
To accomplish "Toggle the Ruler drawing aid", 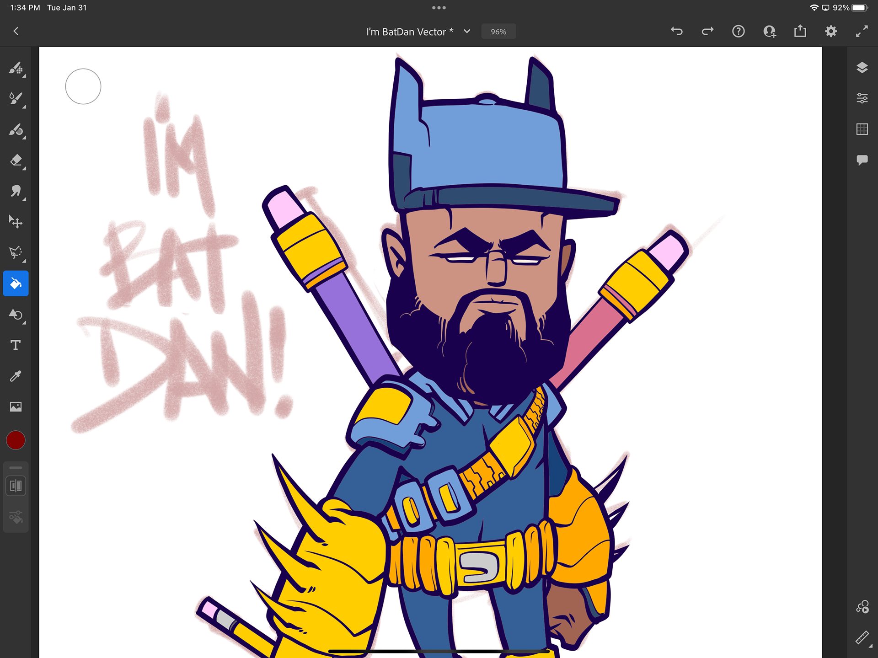I will pyautogui.click(x=862, y=637).
